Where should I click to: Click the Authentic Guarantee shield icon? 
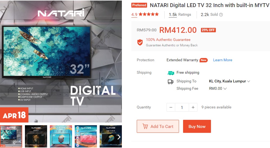pyautogui.click(x=140, y=42)
